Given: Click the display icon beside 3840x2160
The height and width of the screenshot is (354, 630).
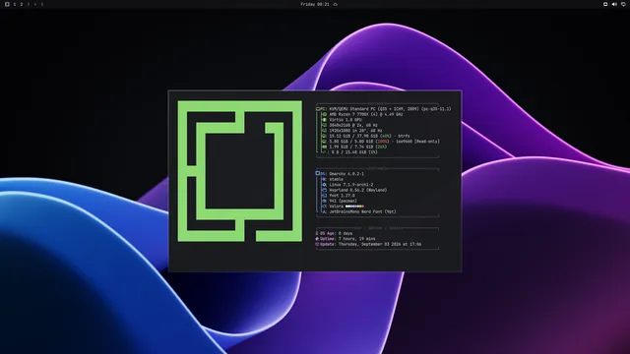Looking at the screenshot, I should click(x=325, y=125).
